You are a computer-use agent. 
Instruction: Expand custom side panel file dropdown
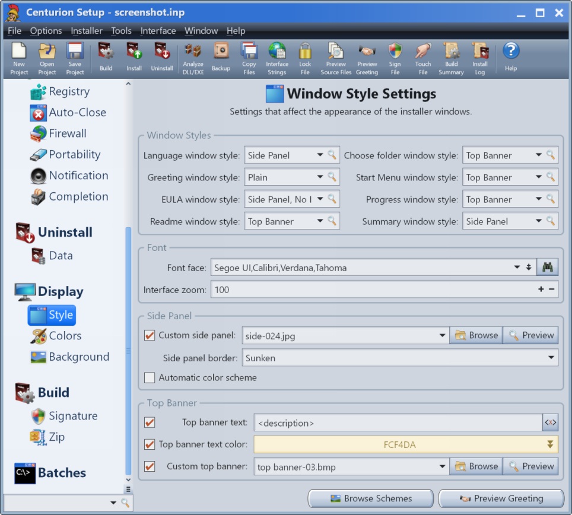point(442,335)
